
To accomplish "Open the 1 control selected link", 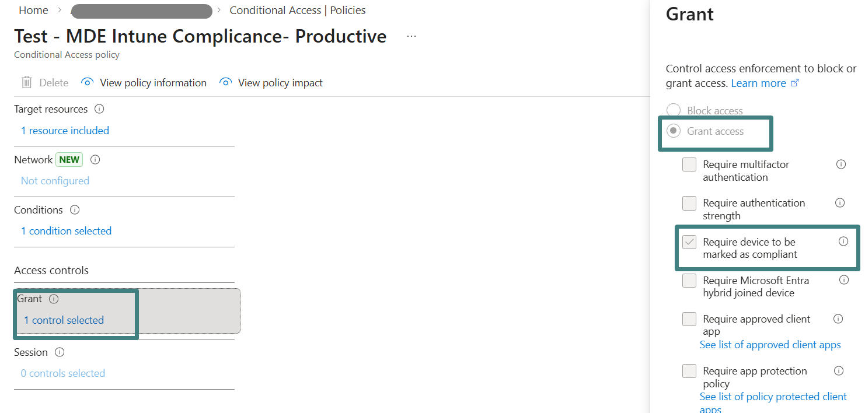I will coord(64,320).
